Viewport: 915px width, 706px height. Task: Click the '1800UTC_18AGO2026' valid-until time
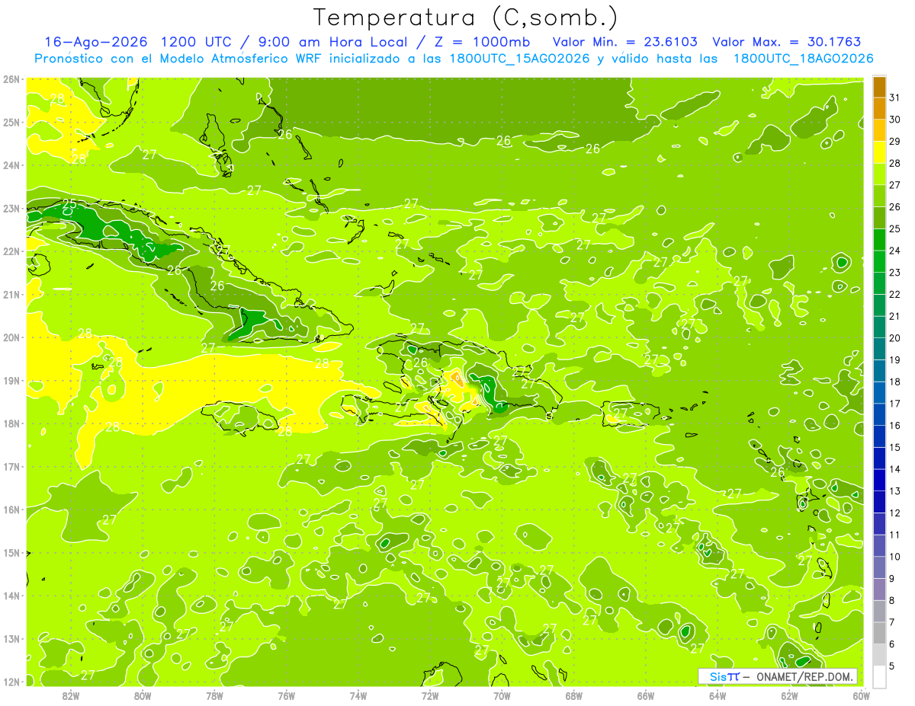click(803, 59)
